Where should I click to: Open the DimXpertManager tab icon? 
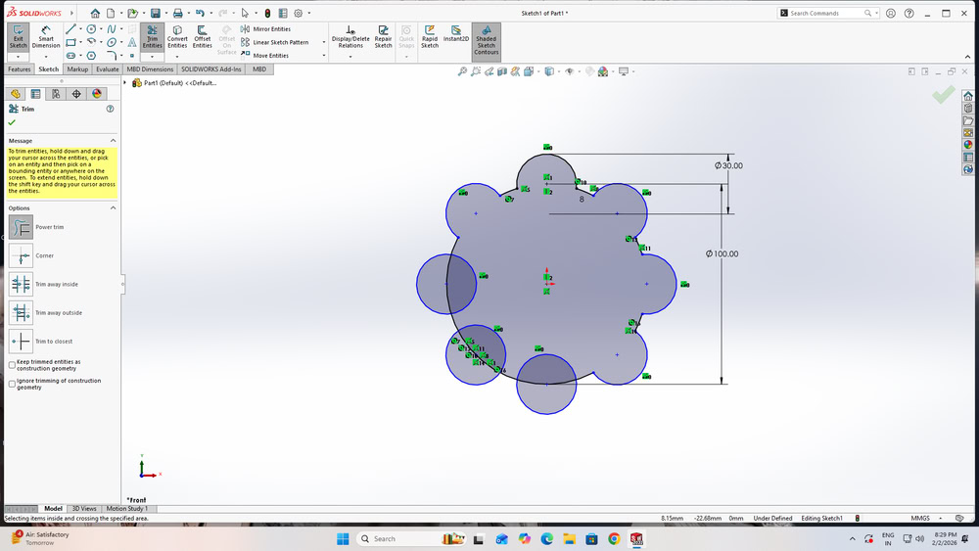tap(76, 94)
